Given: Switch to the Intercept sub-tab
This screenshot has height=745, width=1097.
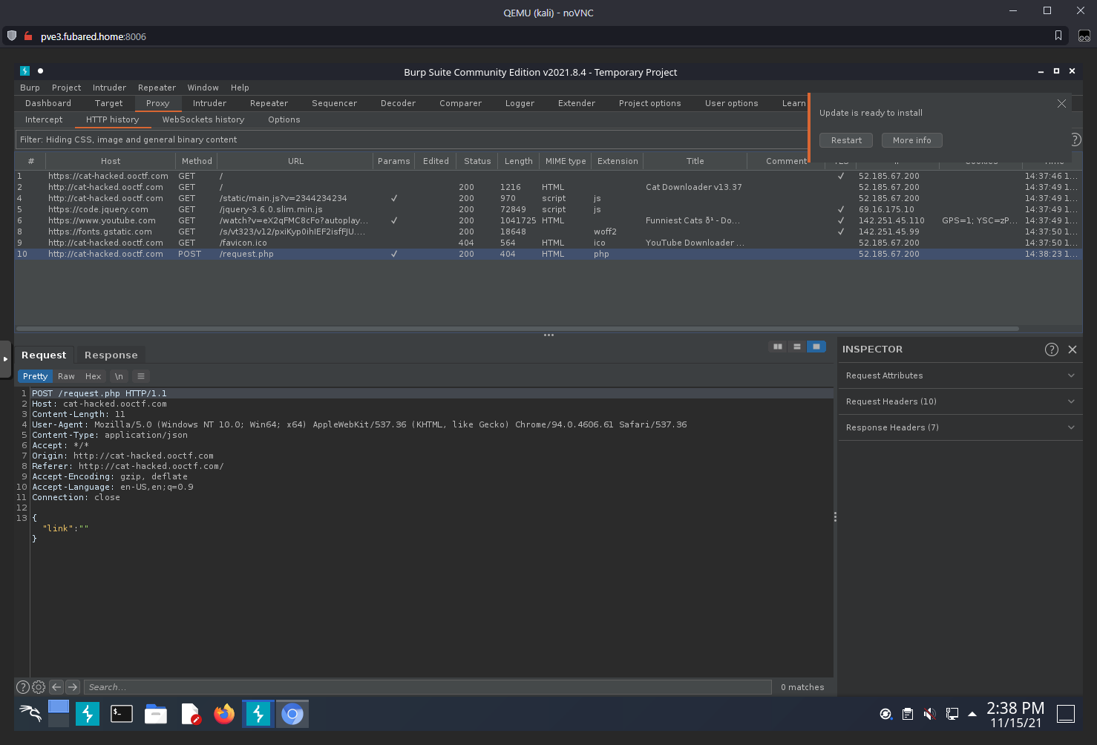Looking at the screenshot, I should pos(44,119).
